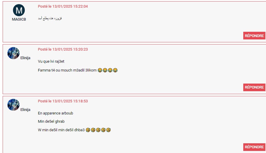Image resolution: width=266 pixels, height=153 pixels.
Task: Click the line 'Min de5el ghrab'
Action: [x=51, y=122]
